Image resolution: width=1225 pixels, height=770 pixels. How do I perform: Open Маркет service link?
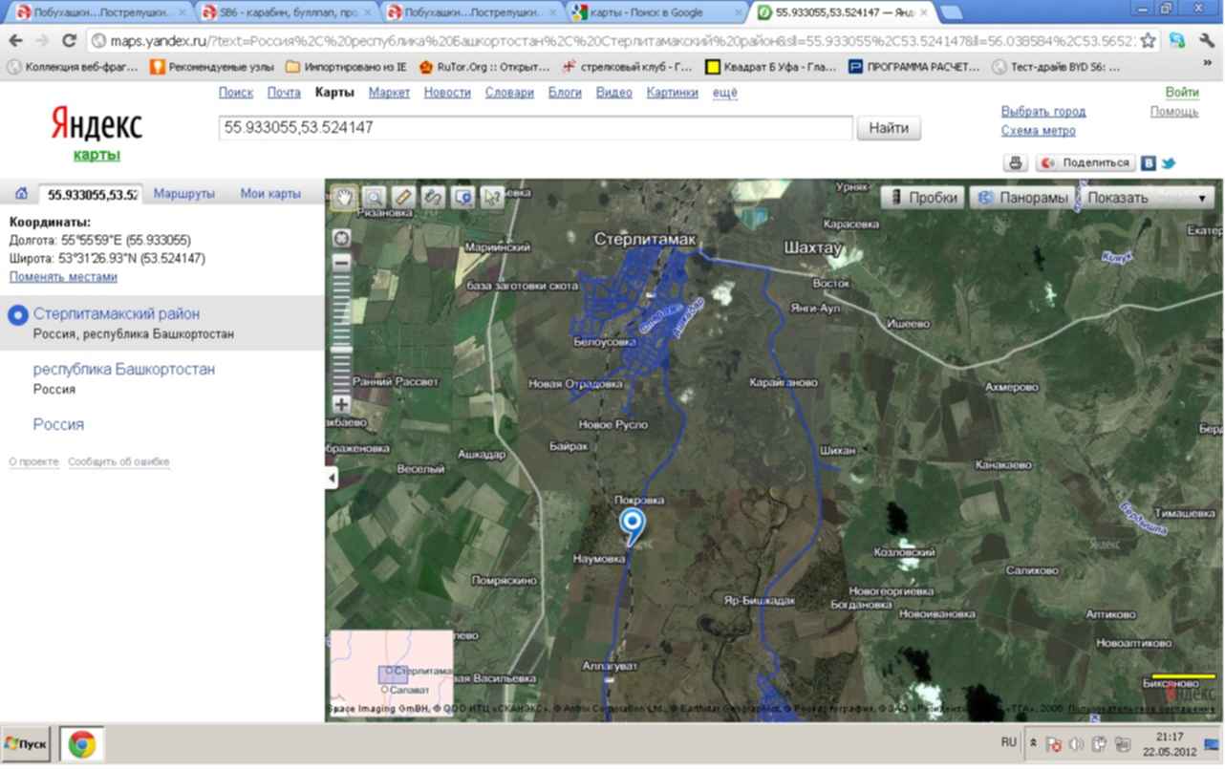click(389, 93)
